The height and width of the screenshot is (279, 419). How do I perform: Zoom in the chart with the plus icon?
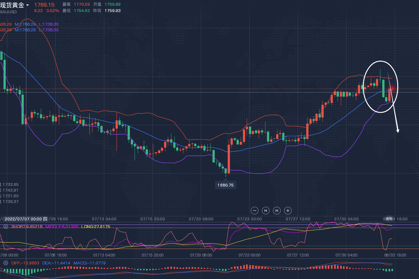288,210
